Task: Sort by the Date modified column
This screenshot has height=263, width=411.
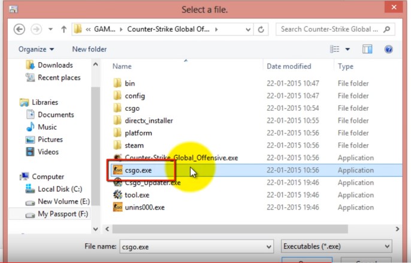Action: click(x=289, y=66)
